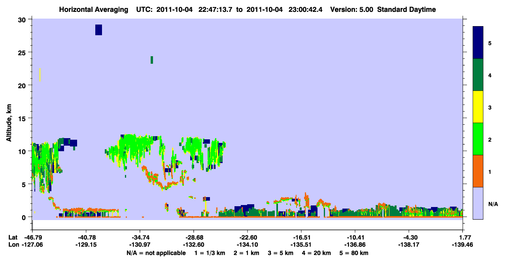Click the longitude value '-130.97'
This screenshot has height=264, width=514.
[x=140, y=245]
